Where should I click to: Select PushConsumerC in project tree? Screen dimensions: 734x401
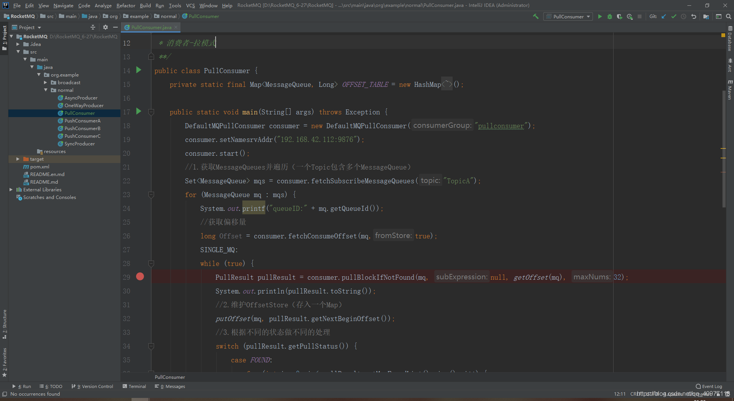point(82,136)
